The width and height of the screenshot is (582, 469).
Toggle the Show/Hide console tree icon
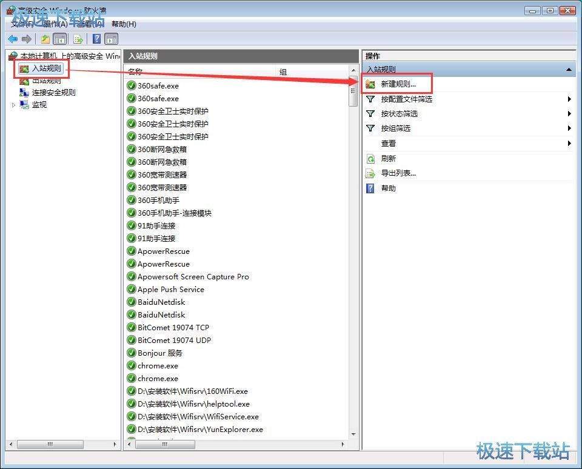pos(60,39)
